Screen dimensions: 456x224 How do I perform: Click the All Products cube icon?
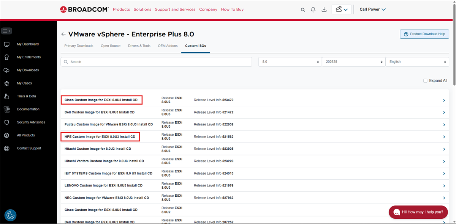pos(6,135)
